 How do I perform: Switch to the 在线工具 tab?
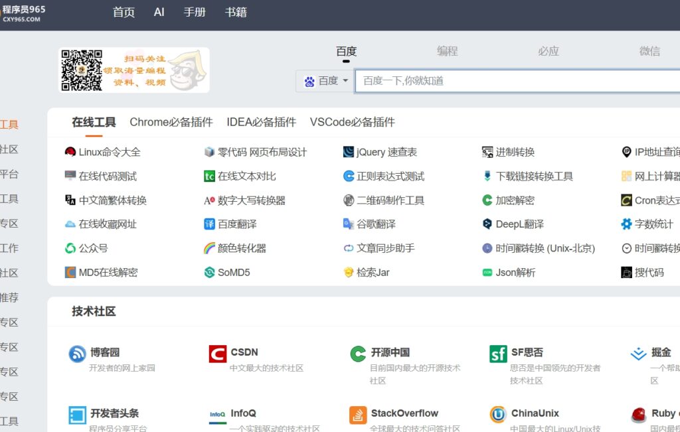tap(94, 122)
